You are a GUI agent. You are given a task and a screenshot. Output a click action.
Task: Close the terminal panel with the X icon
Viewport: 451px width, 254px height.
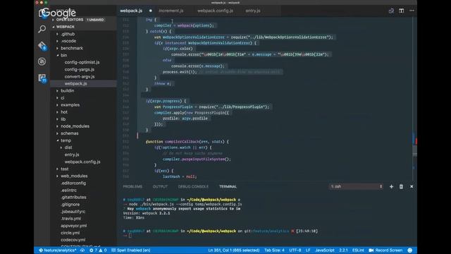412,186
